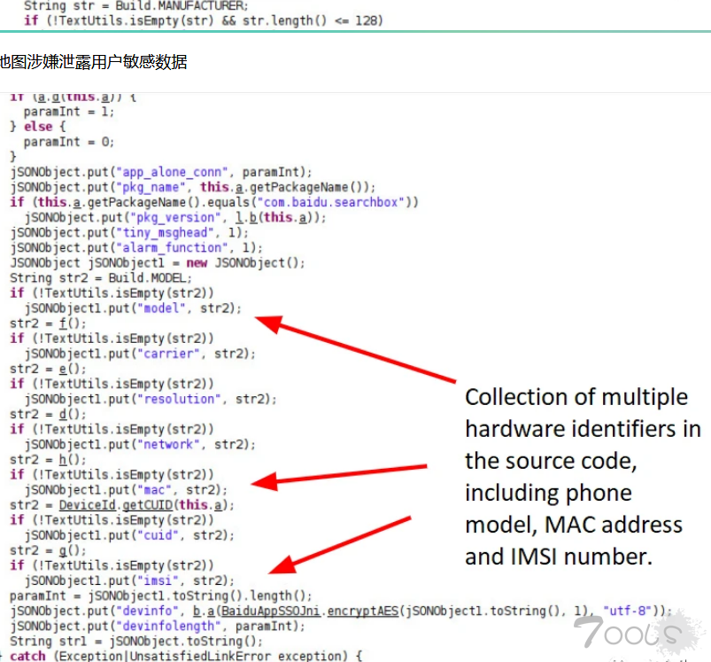This screenshot has height=662, width=711.
Task: Click the 'Collection of multiple hardware identifiers' annotation text
Action: [x=582, y=476]
